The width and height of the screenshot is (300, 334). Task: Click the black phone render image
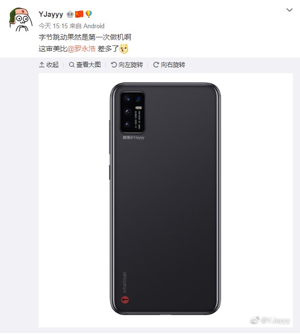166,199
